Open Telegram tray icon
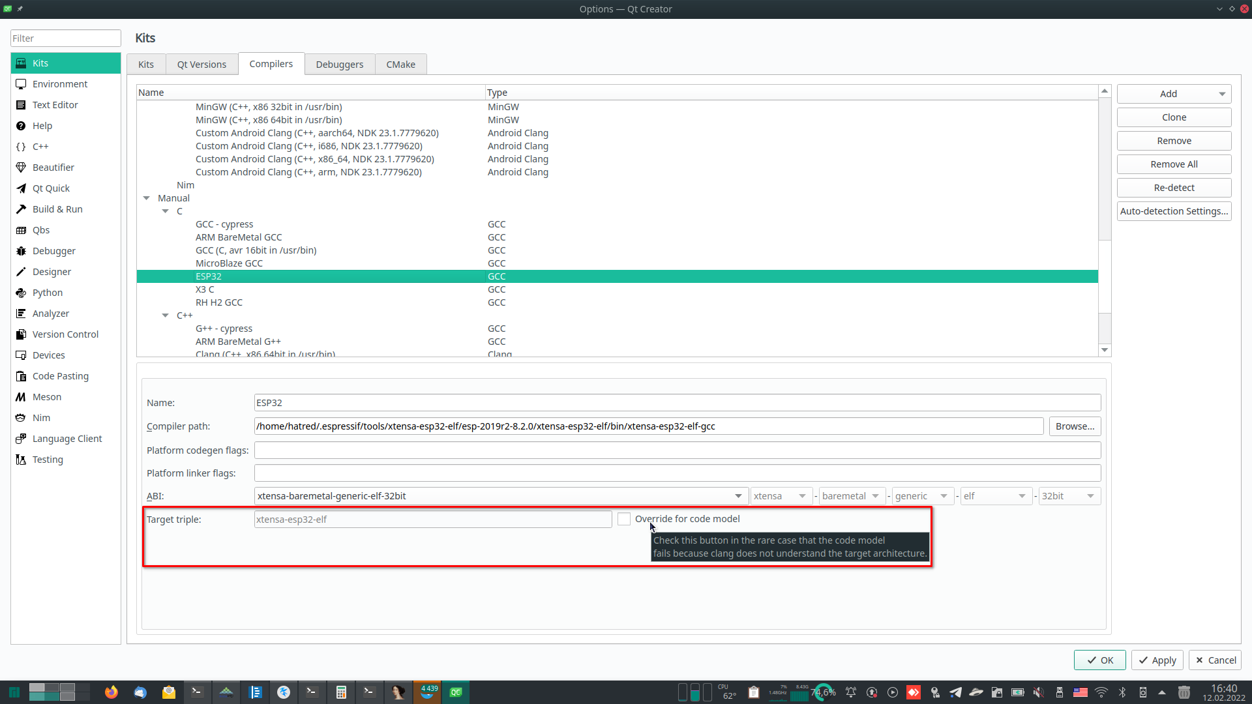 pyautogui.click(x=955, y=692)
